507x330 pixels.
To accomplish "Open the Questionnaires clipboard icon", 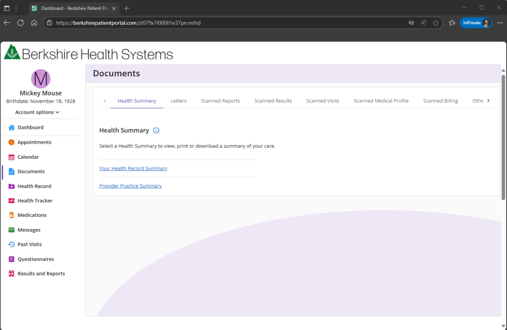I will 11,259.
